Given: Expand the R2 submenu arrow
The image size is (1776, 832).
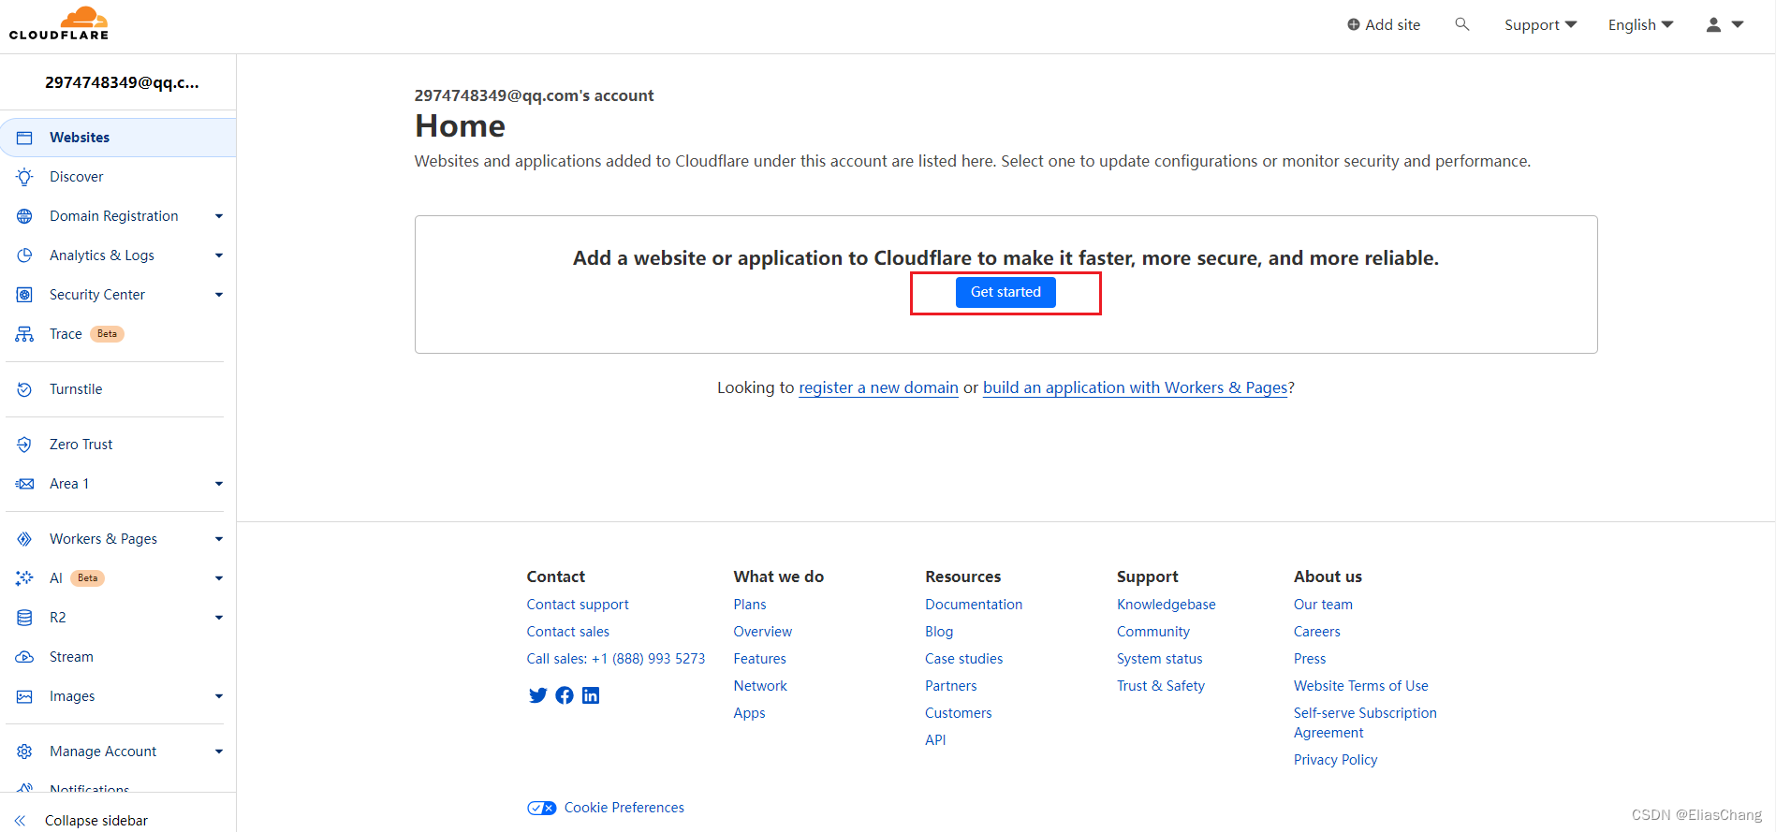Looking at the screenshot, I should click(219, 618).
